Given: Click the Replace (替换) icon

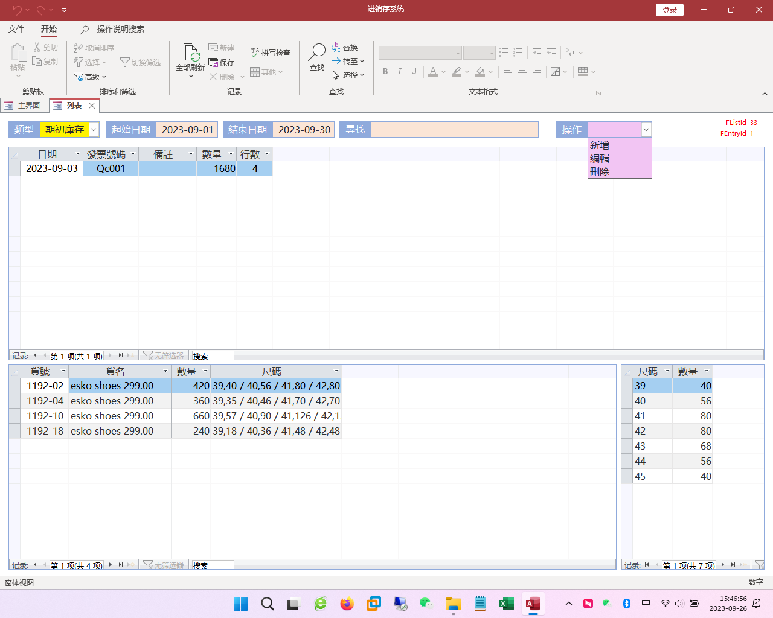Looking at the screenshot, I should point(336,47).
